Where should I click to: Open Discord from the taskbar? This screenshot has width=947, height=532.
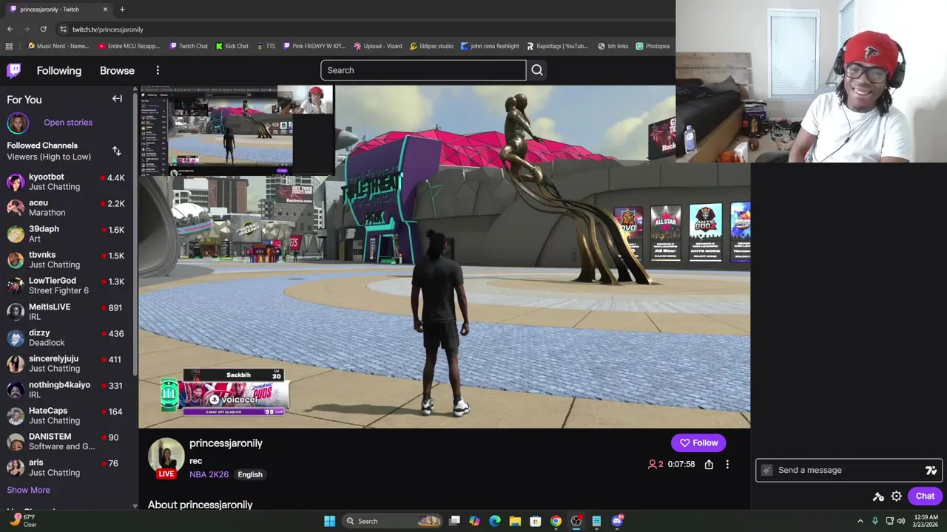617,521
